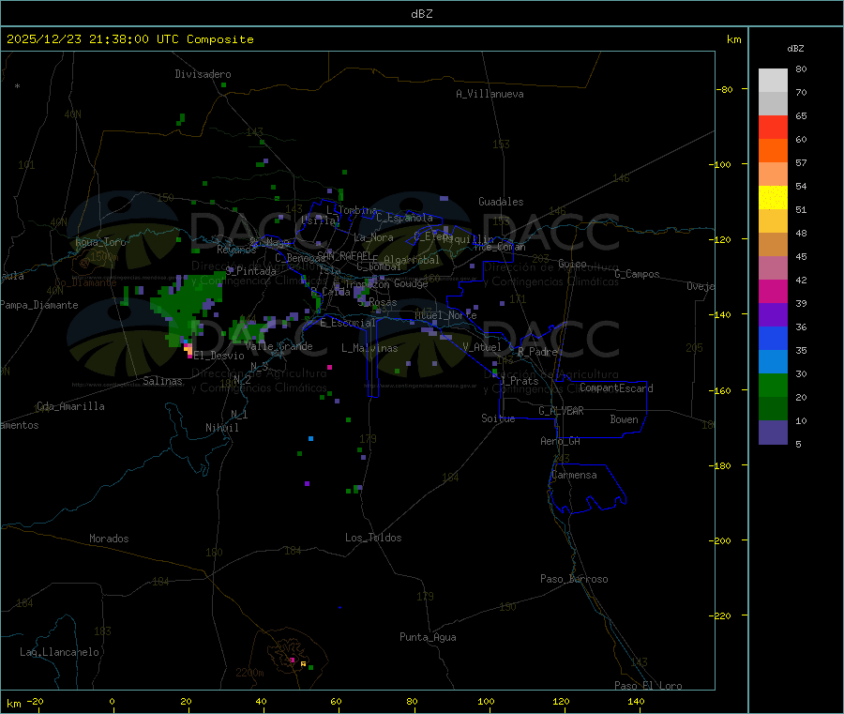Click the Lag.Llancanelo location label

59,652
